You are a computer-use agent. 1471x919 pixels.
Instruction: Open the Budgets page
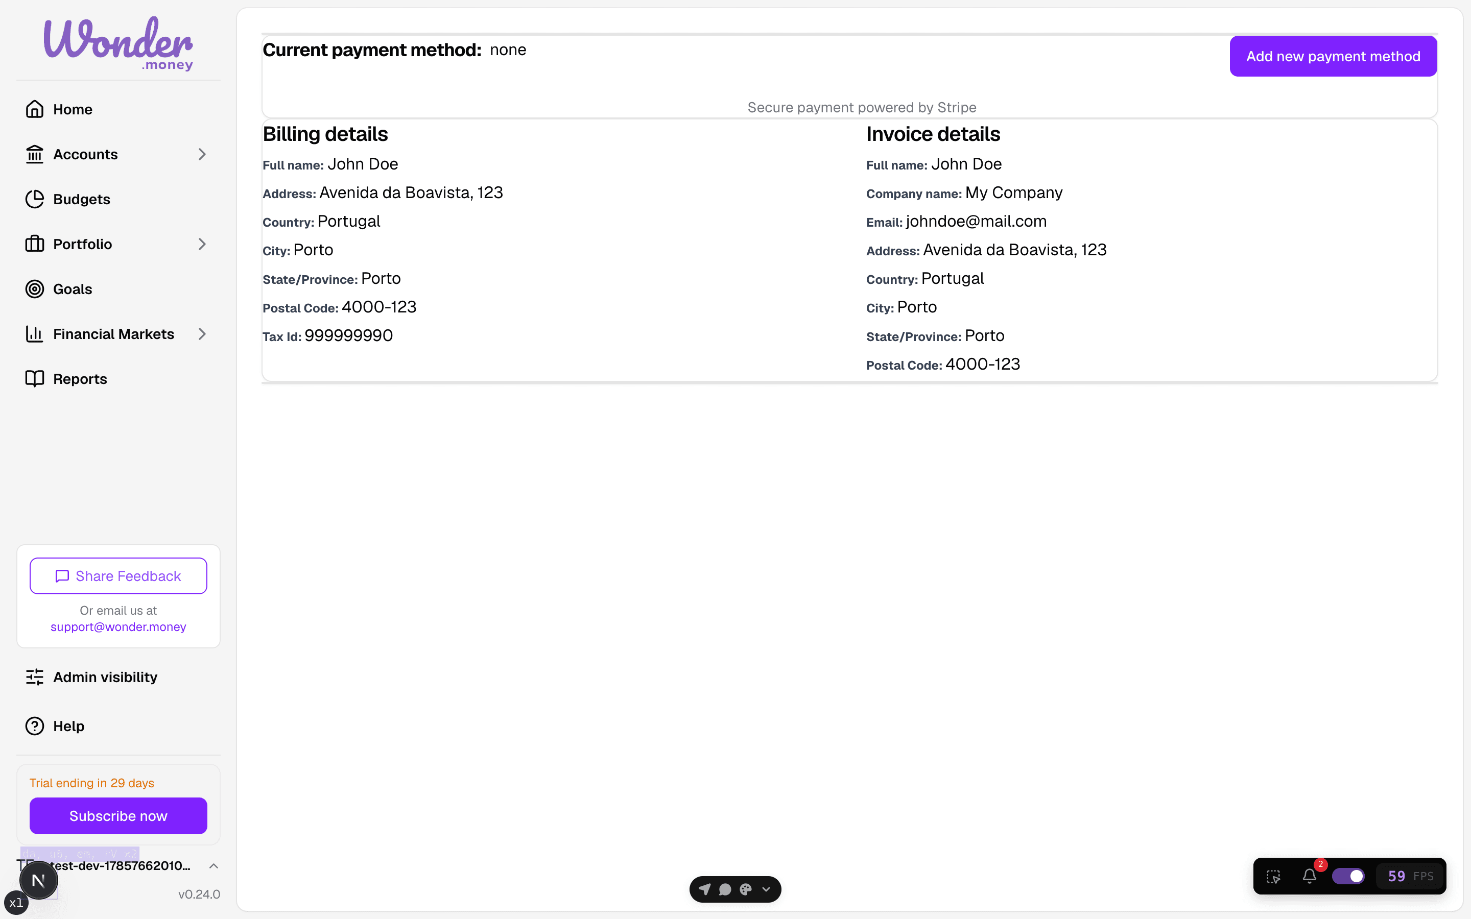(x=118, y=199)
